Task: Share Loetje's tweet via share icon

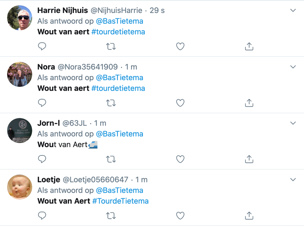Action: (249, 215)
